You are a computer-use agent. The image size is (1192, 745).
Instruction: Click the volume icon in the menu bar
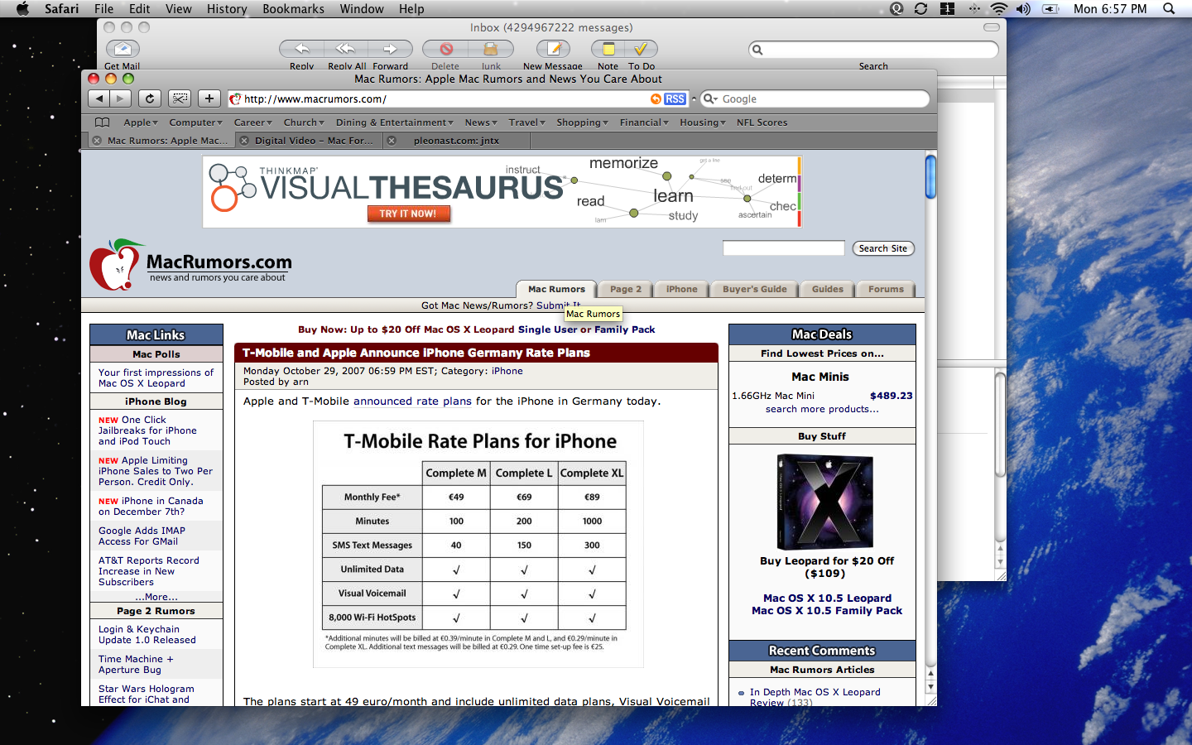[1024, 9]
